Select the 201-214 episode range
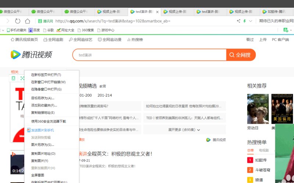The width and height of the screenshot is (294, 183). pos(105,96)
